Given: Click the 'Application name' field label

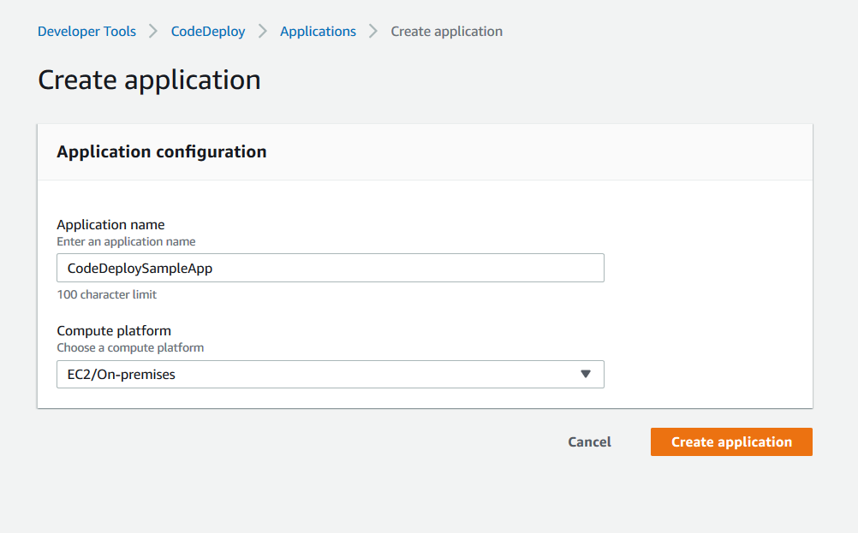Looking at the screenshot, I should point(110,225).
